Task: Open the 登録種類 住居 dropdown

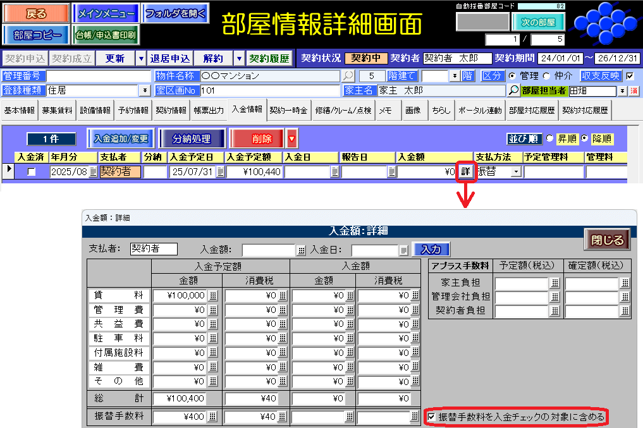Action: (145, 91)
